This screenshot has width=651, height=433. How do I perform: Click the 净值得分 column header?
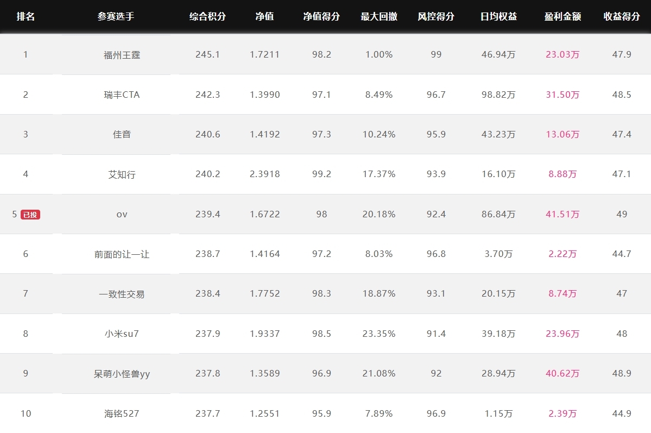[321, 17]
